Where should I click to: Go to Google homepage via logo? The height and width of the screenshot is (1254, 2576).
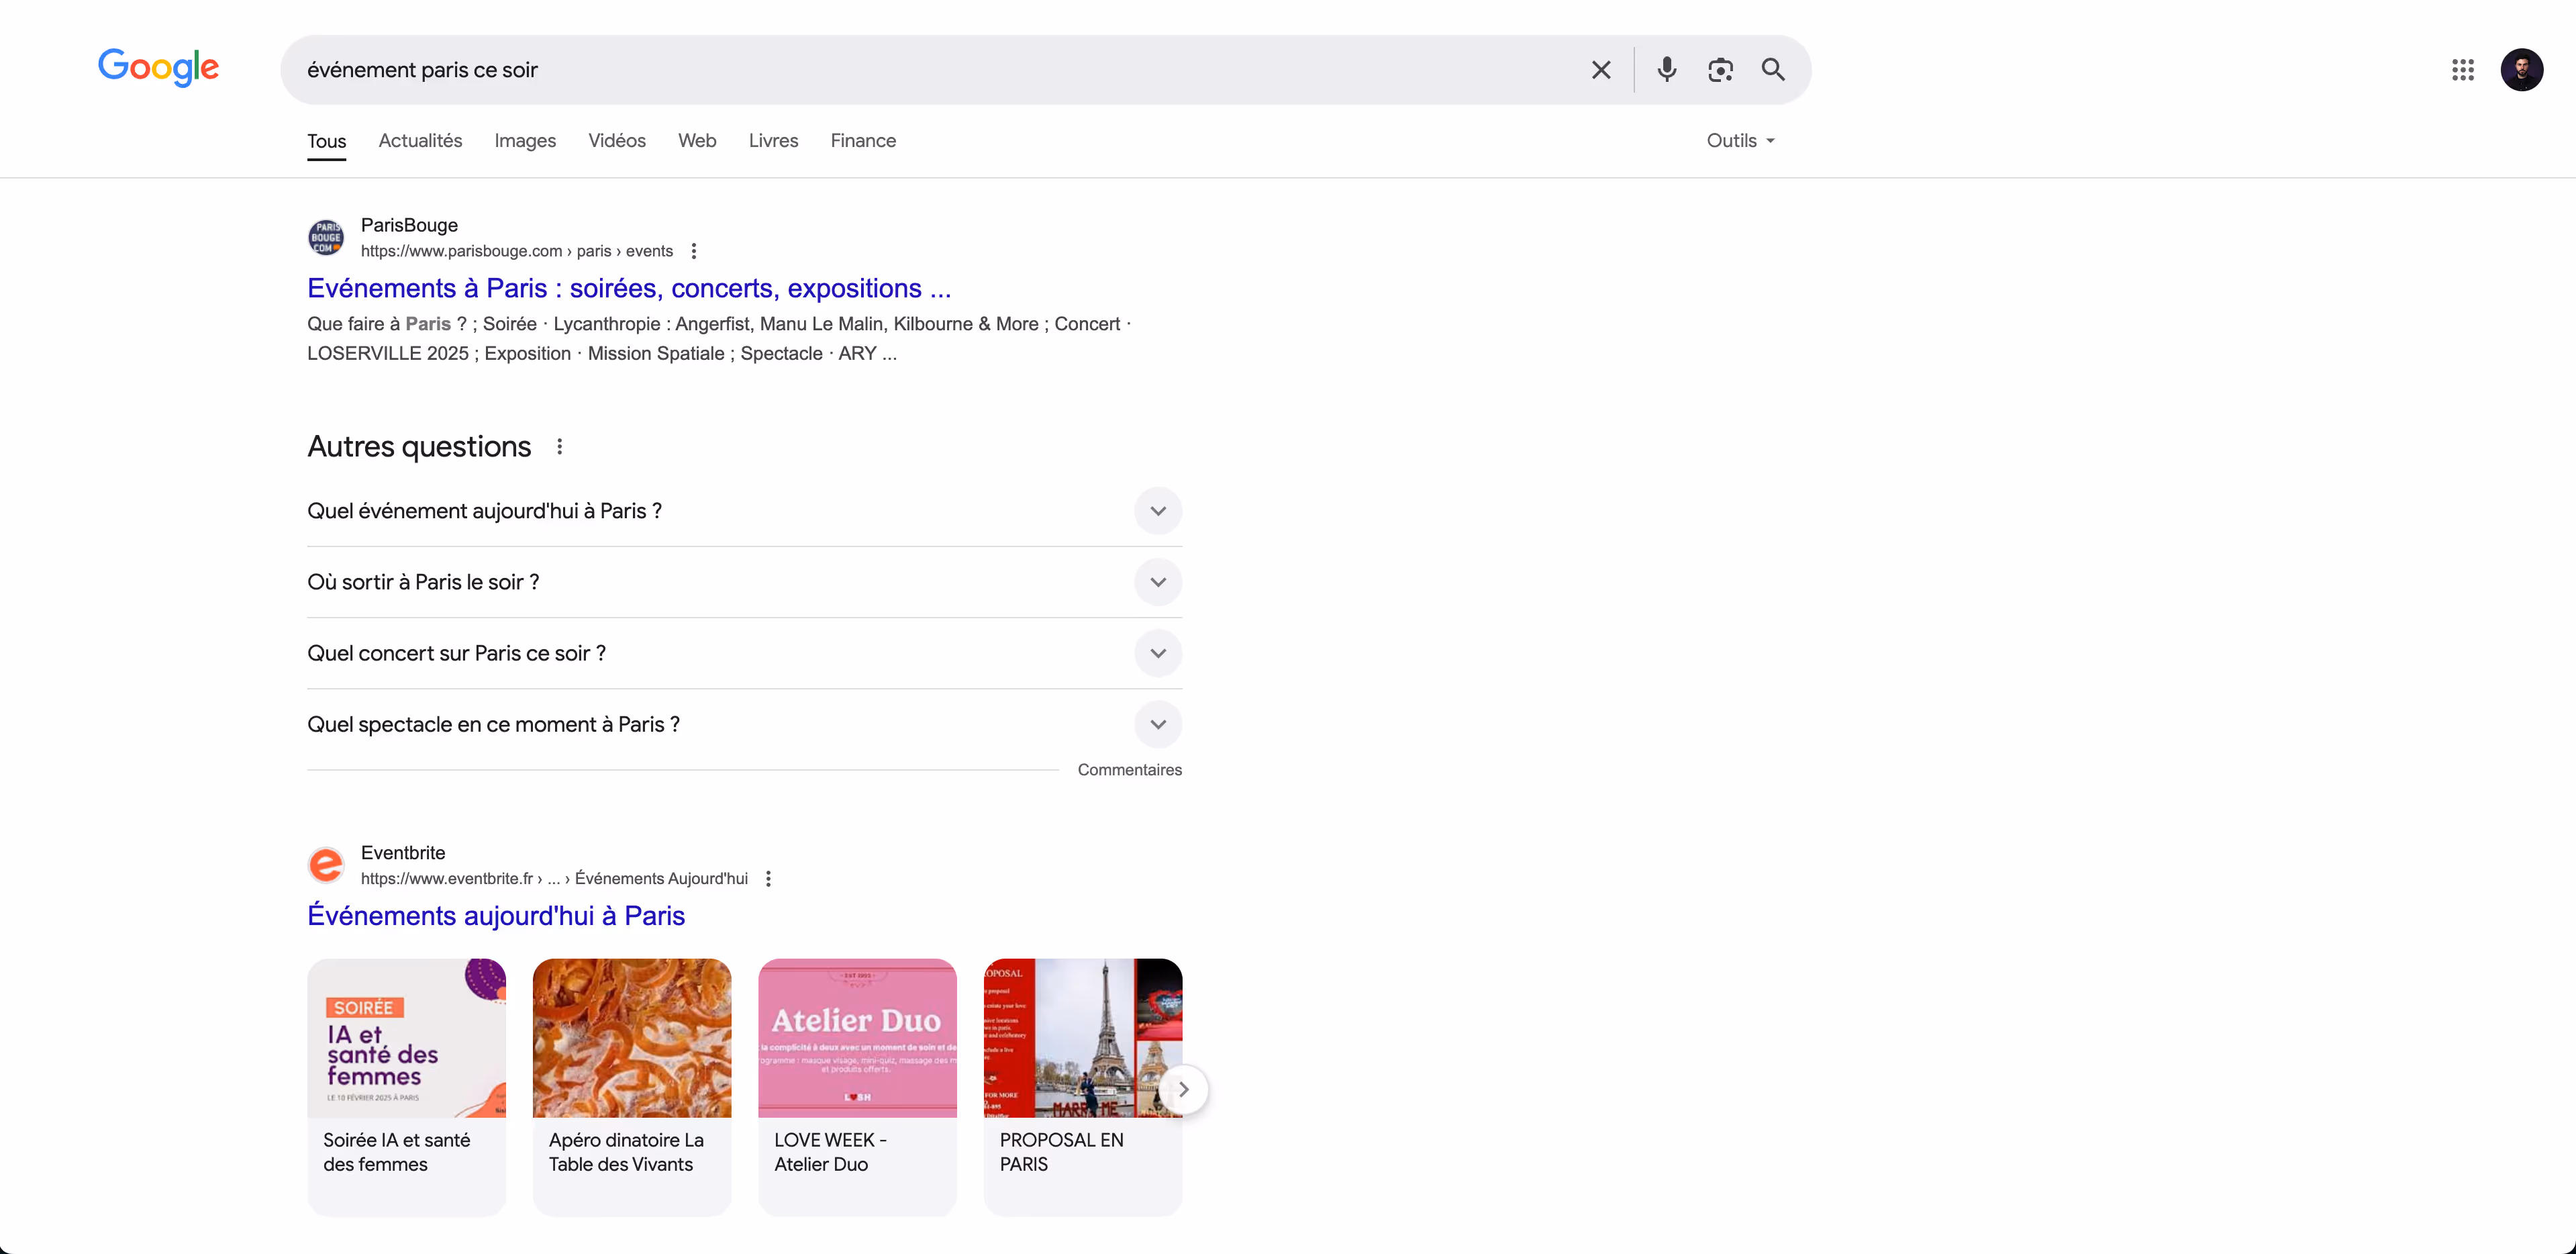coord(158,68)
